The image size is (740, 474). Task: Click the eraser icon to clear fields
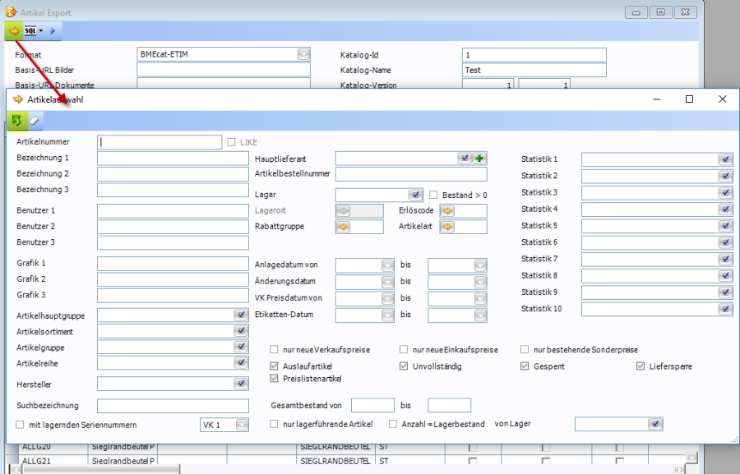pos(34,121)
